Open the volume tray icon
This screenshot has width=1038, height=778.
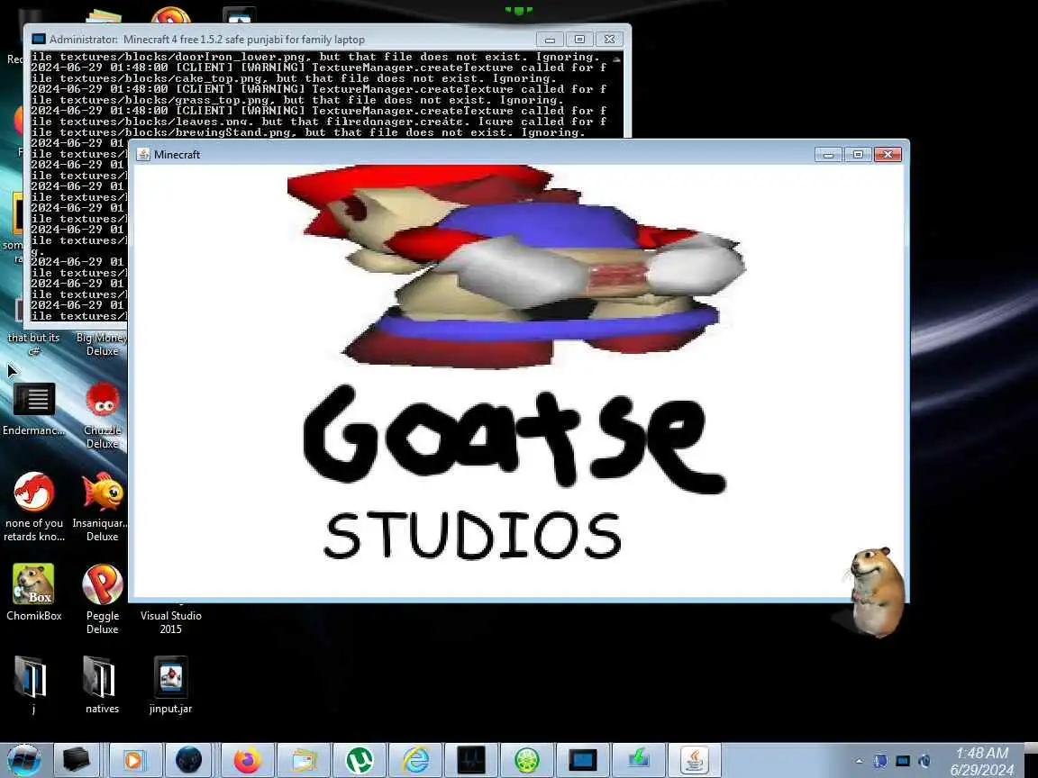(924, 761)
